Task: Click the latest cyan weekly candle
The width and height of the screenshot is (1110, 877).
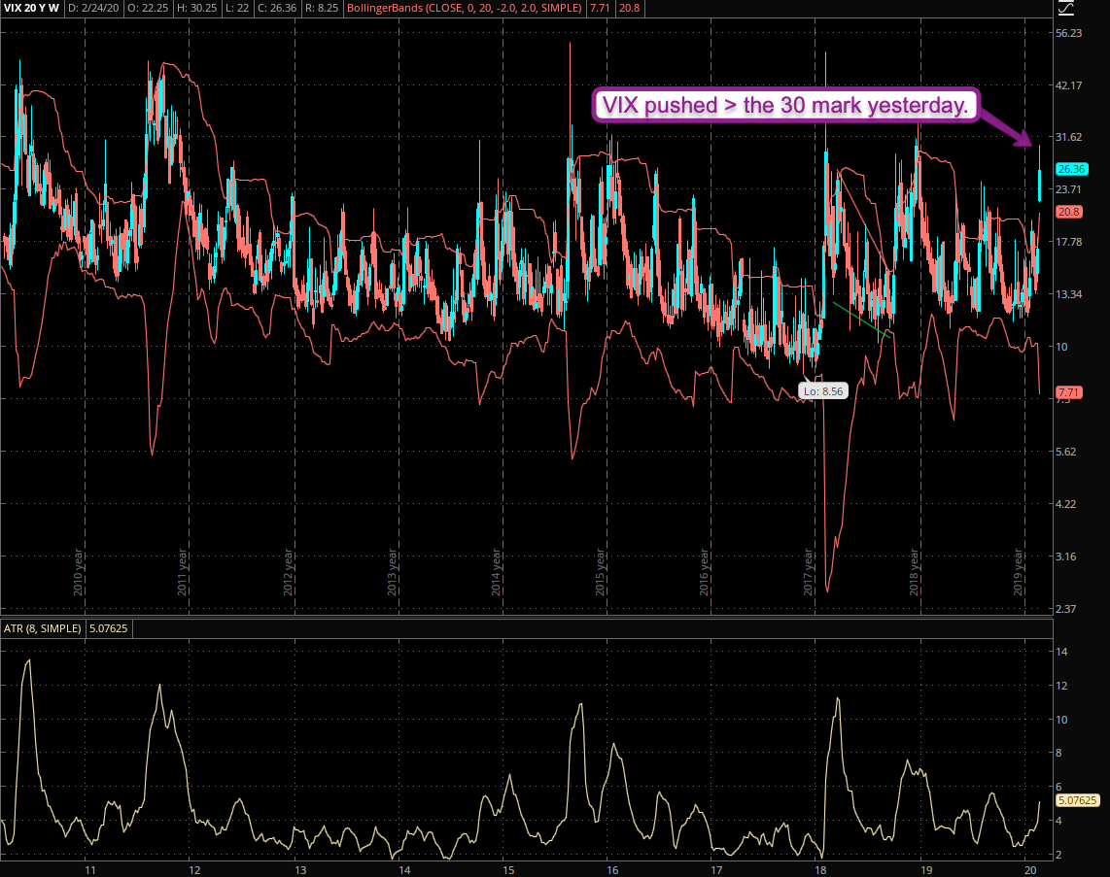Action: pyautogui.click(x=1039, y=185)
